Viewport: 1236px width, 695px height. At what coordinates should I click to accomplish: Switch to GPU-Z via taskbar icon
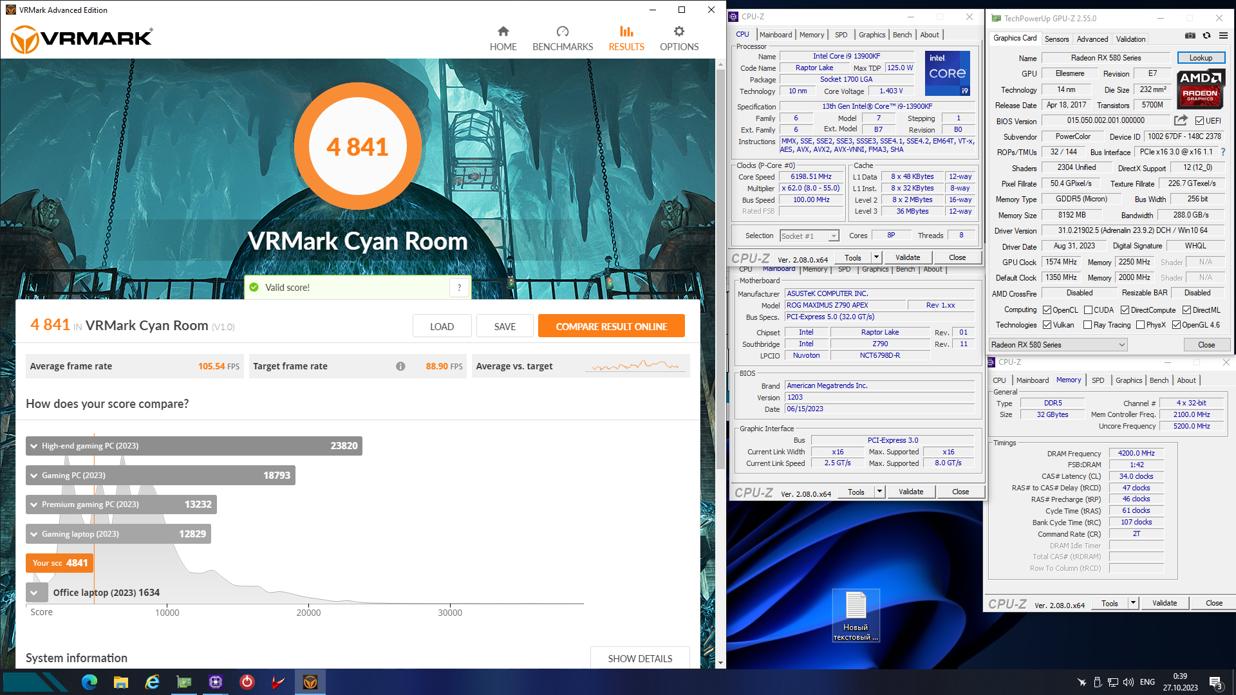click(x=184, y=682)
